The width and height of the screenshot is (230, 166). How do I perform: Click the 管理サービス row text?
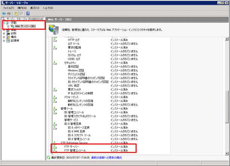click(71, 120)
